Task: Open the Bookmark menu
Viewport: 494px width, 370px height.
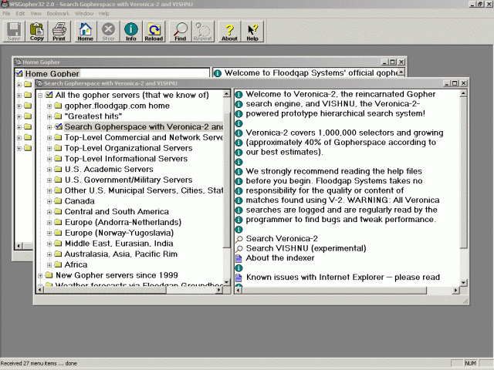Action: click(57, 13)
